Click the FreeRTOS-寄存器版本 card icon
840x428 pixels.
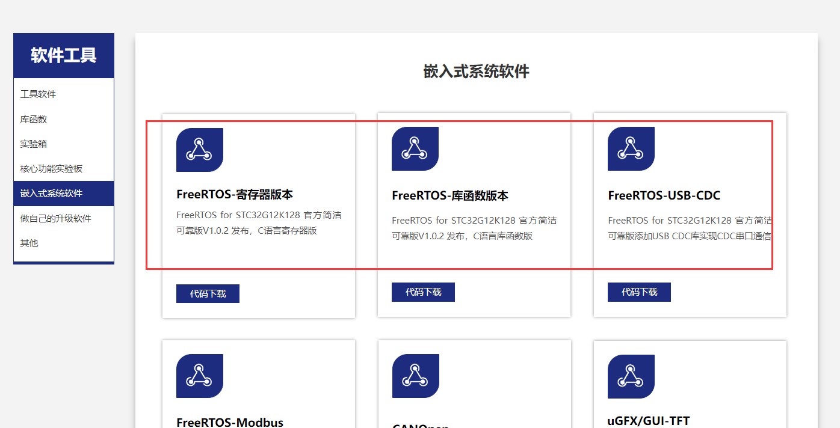[x=200, y=150]
